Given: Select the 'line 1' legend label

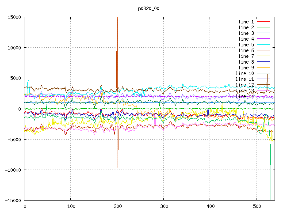Looking at the screenshot, I should (x=246, y=22).
